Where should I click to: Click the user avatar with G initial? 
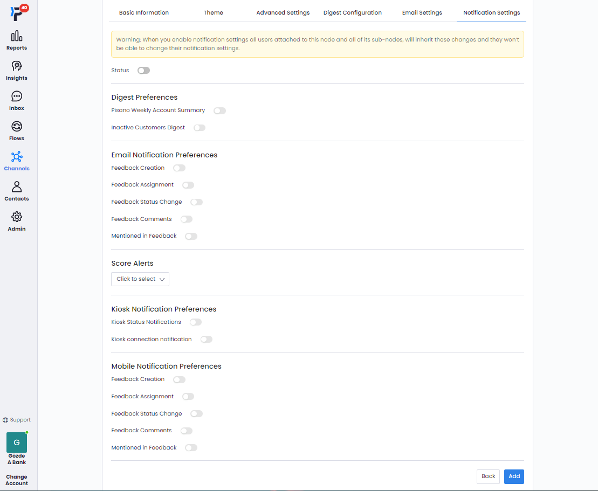[x=17, y=442]
